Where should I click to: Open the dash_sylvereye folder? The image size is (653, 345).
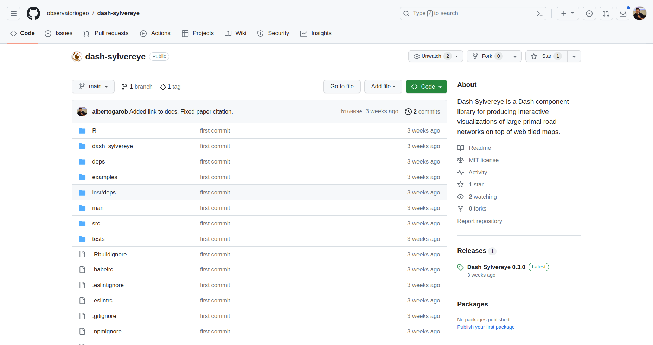coord(113,146)
